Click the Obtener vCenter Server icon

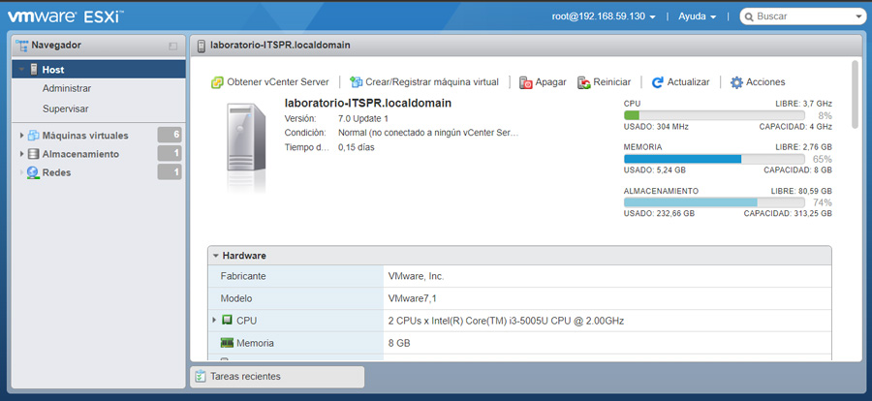point(217,82)
